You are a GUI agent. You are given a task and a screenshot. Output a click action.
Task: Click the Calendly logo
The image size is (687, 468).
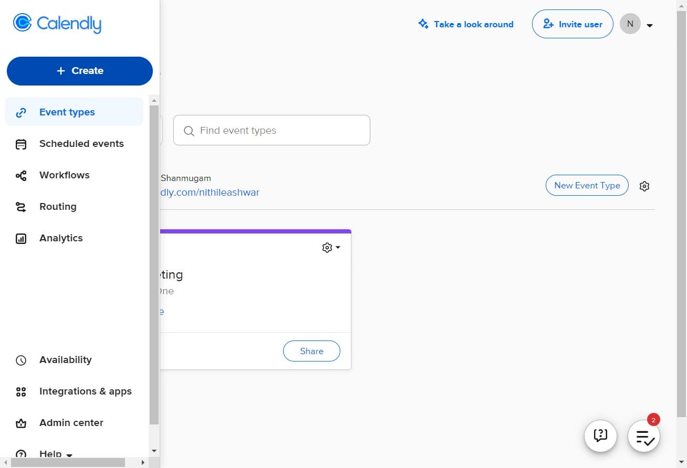coord(57,24)
